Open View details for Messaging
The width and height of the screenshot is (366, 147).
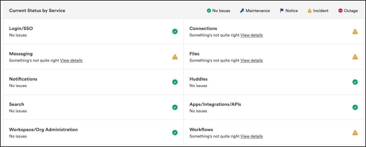pyautogui.click(x=71, y=60)
